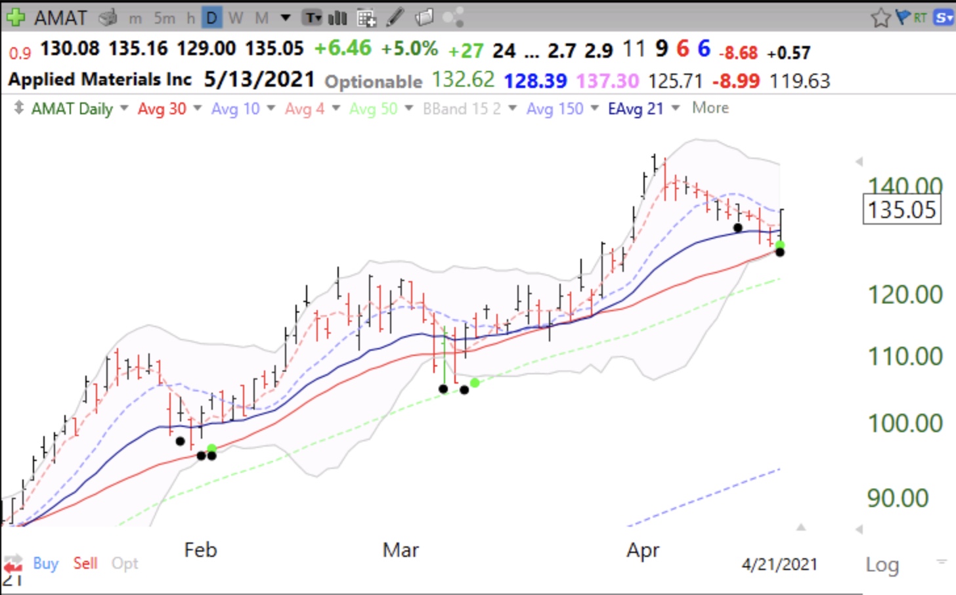Screen dimensions: 956x595
Task: Click the AMAT ticker symbol
Action: pos(60,18)
